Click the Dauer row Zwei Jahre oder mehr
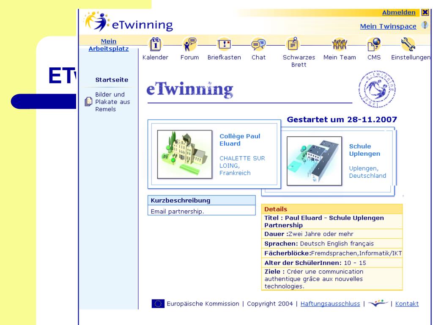Viewport: 433px width, 325px height. click(332, 234)
